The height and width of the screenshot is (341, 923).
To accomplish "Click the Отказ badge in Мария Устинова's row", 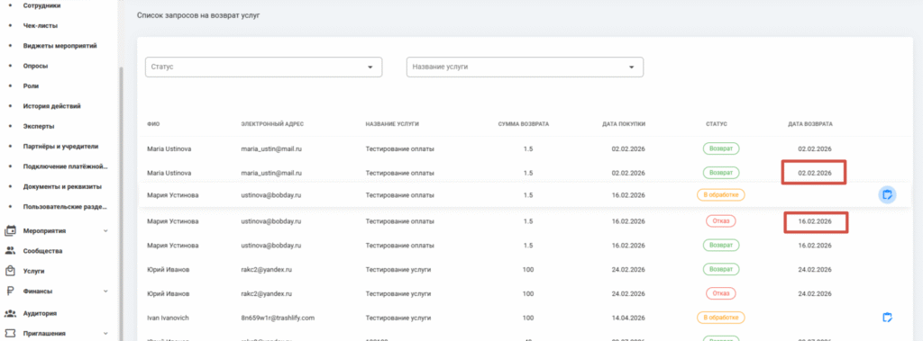I will pyautogui.click(x=721, y=221).
